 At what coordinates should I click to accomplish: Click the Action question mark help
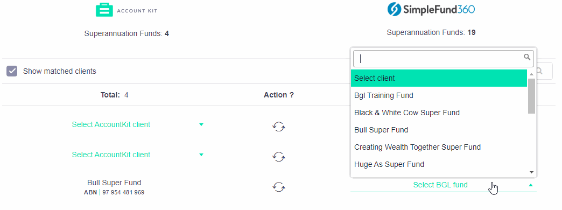coord(291,95)
